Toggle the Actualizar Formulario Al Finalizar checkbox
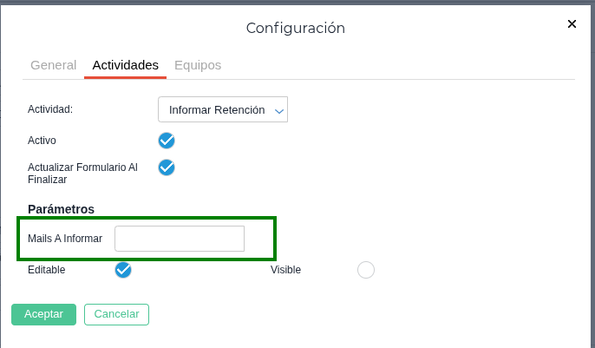This screenshot has width=595, height=348. pos(167,167)
